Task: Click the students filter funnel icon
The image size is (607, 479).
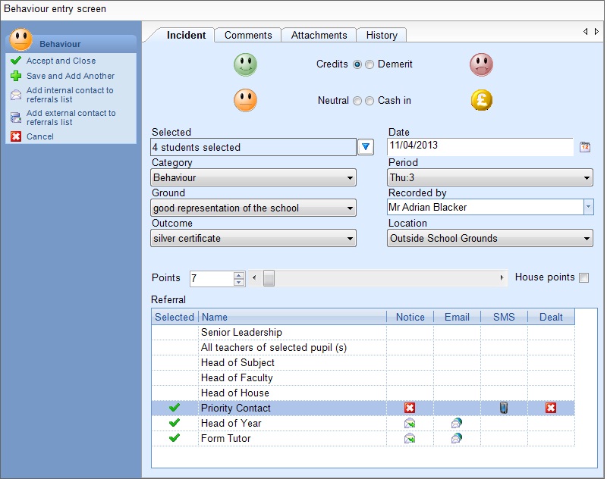Action: [x=366, y=147]
